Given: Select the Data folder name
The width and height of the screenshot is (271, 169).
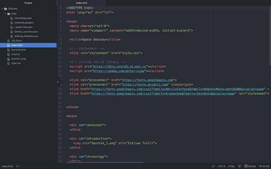Looking at the screenshot, I should [x=14, y=13].
